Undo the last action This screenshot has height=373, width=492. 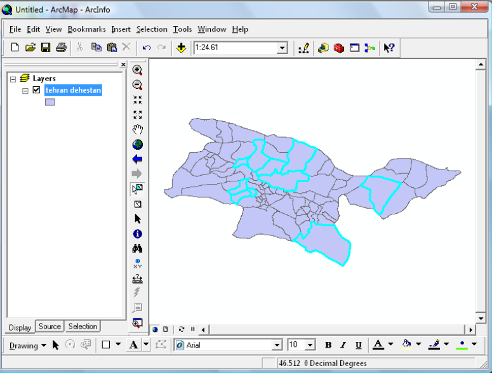click(x=147, y=48)
